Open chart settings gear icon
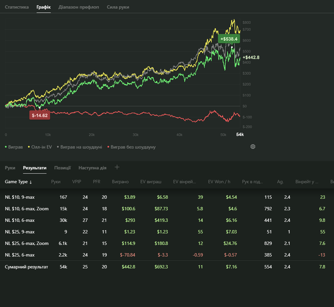This screenshot has height=307, width=334. click(x=253, y=146)
